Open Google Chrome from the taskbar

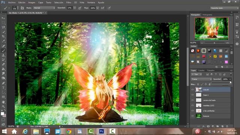69,132
